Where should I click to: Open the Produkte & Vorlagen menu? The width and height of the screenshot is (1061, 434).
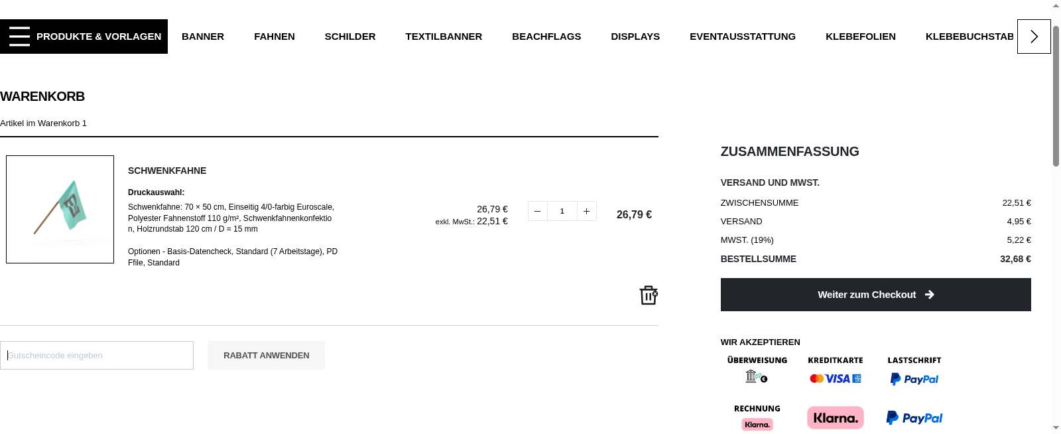pyautogui.click(x=98, y=36)
